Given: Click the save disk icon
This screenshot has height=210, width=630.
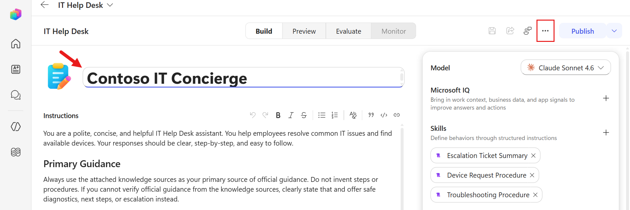Looking at the screenshot, I should pyautogui.click(x=492, y=31).
